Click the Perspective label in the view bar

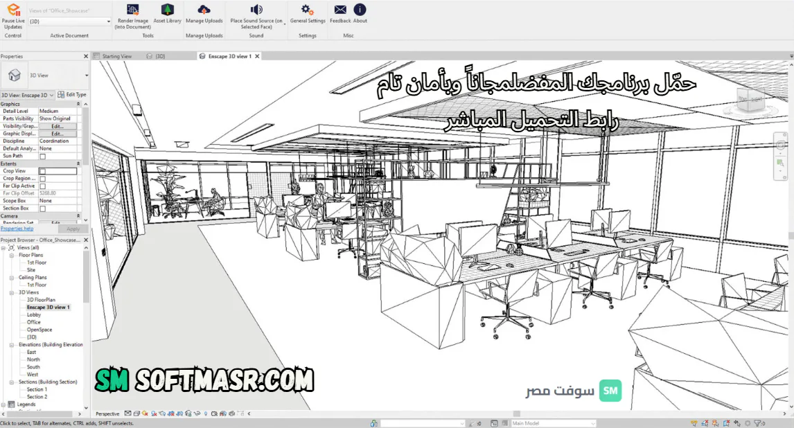[x=107, y=413]
